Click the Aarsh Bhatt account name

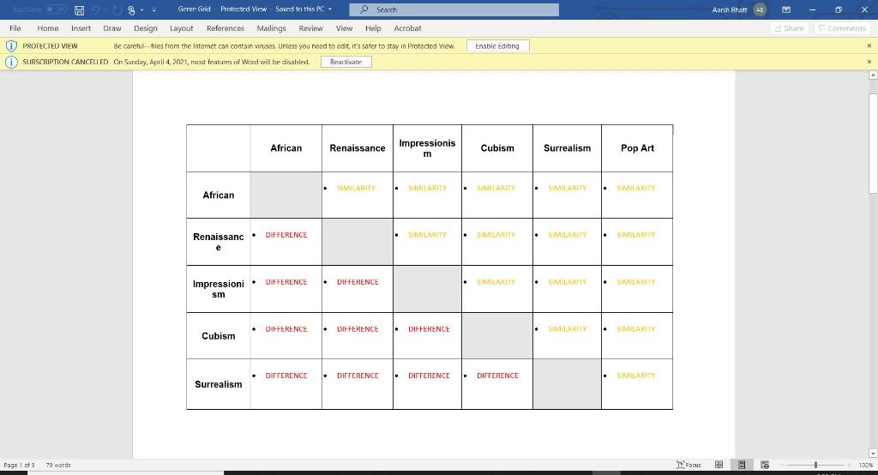coord(729,9)
